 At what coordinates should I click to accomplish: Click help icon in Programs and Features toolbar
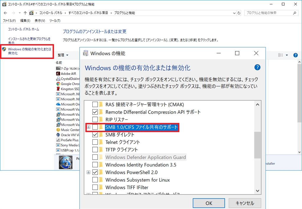point(296,55)
